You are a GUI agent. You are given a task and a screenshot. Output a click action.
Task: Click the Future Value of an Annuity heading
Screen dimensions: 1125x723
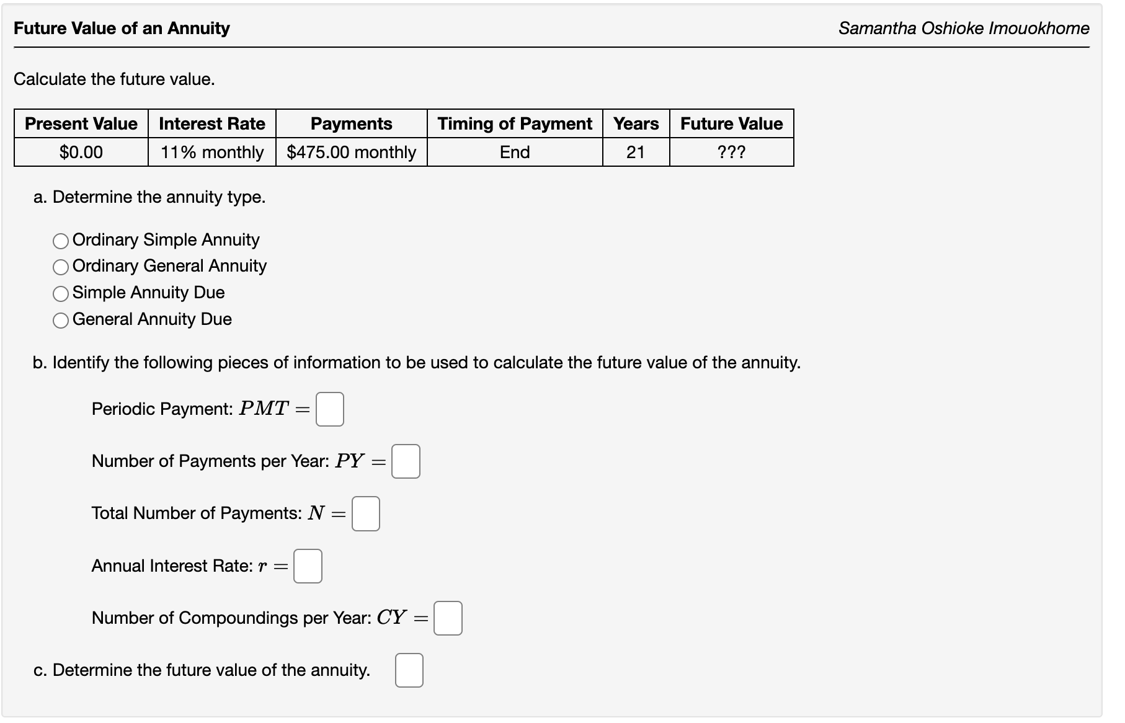point(122,28)
